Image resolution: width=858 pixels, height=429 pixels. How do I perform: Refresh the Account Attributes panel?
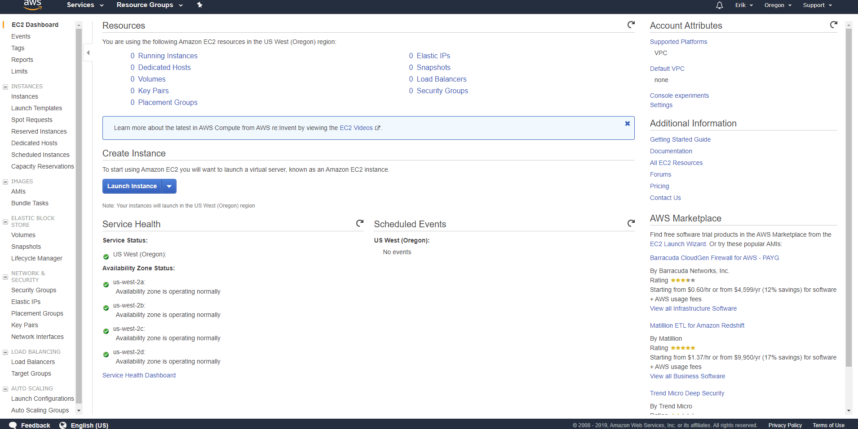(x=834, y=25)
